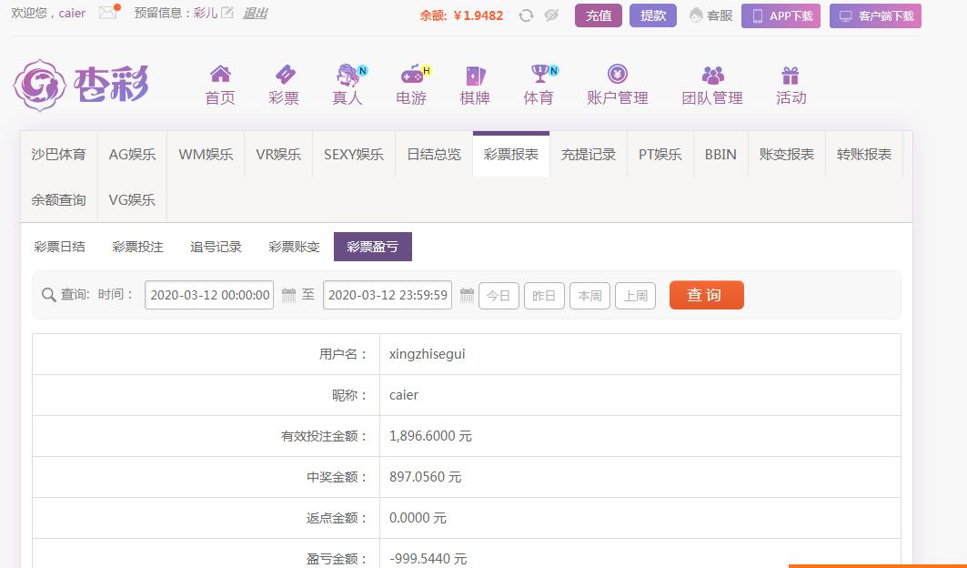
Task: Select the 本周 this week filter
Action: click(589, 296)
